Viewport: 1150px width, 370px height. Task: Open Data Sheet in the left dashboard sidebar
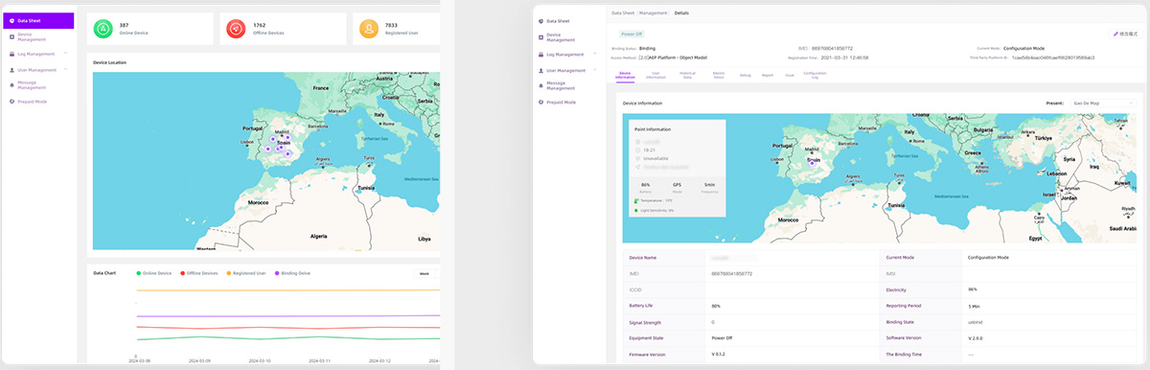pyautogui.click(x=37, y=20)
